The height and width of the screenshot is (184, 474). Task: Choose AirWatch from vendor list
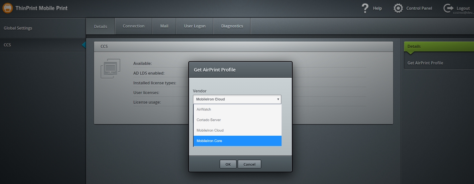[x=237, y=109]
